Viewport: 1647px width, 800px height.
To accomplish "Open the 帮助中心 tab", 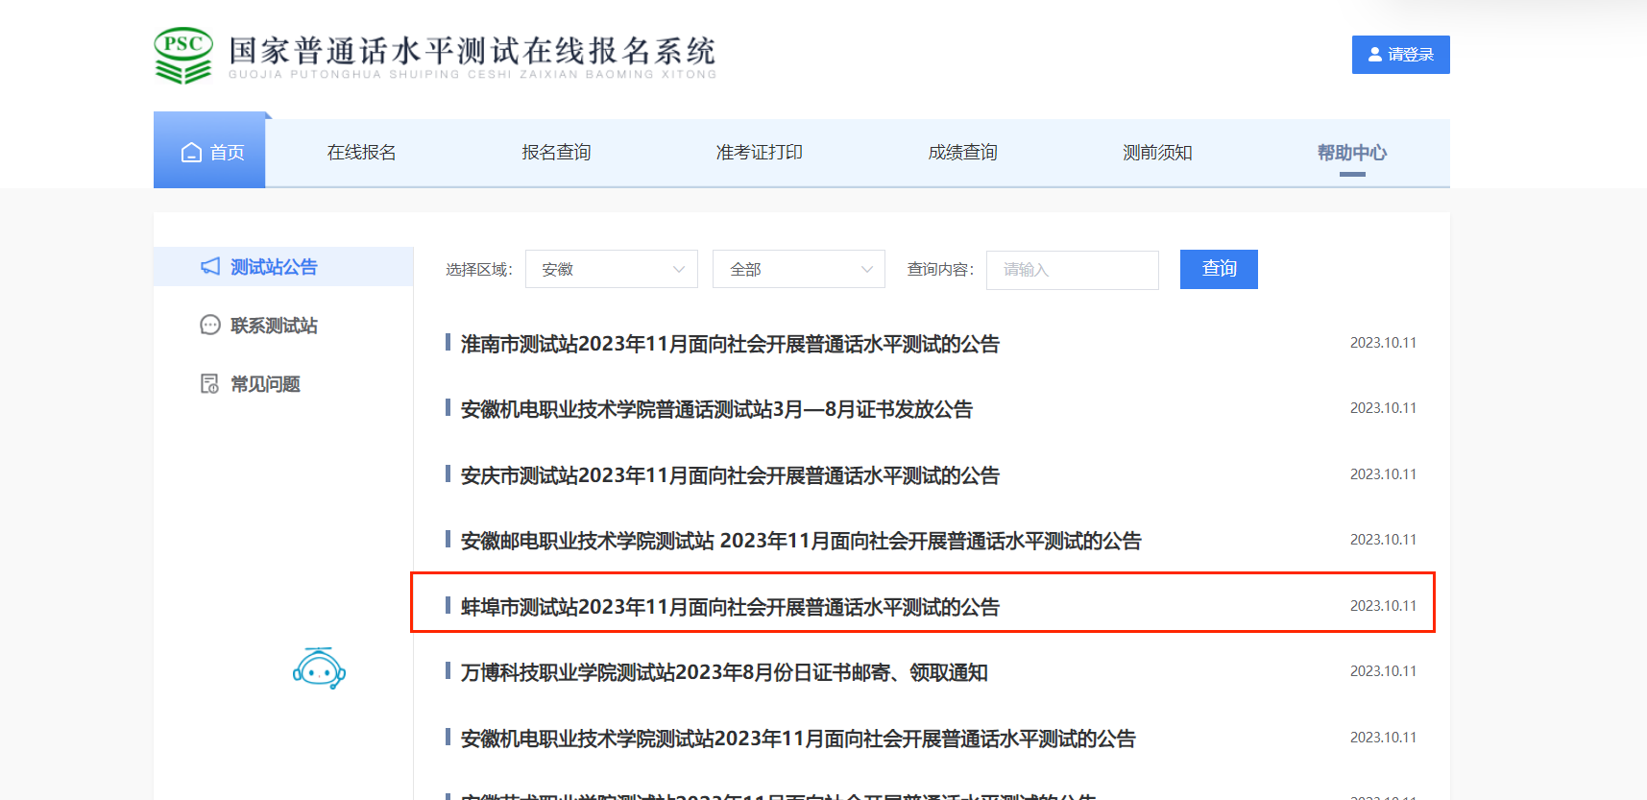I will point(1351,153).
